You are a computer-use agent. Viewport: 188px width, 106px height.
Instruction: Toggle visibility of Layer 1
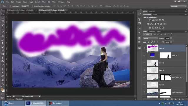pos(144,85)
